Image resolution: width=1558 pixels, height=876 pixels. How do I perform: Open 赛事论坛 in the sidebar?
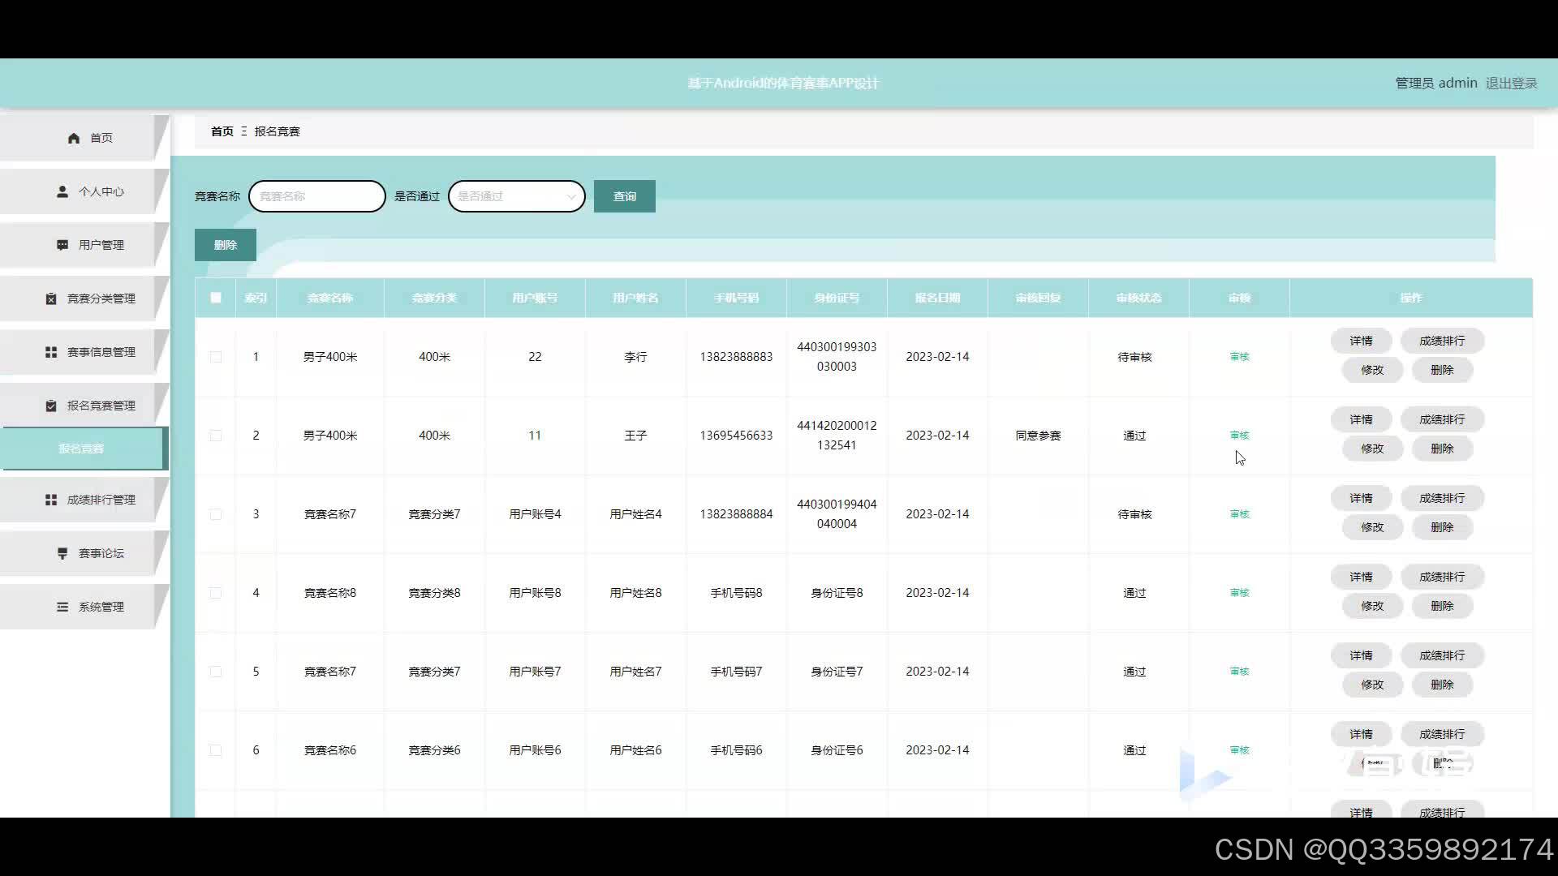click(84, 553)
